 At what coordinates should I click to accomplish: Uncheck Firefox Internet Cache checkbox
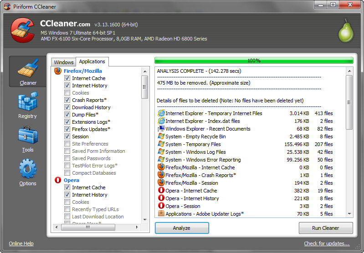(67, 78)
